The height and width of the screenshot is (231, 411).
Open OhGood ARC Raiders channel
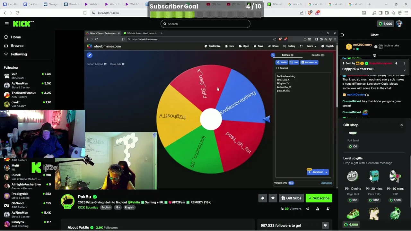pyautogui.click(x=27, y=205)
